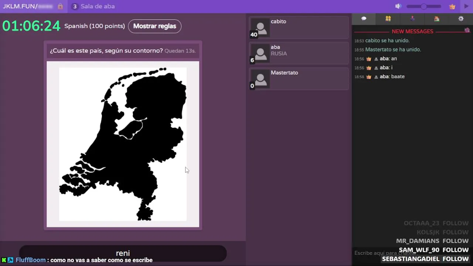Select player Mastertato's avatar
The width and height of the screenshot is (473, 266).
pyautogui.click(x=260, y=79)
